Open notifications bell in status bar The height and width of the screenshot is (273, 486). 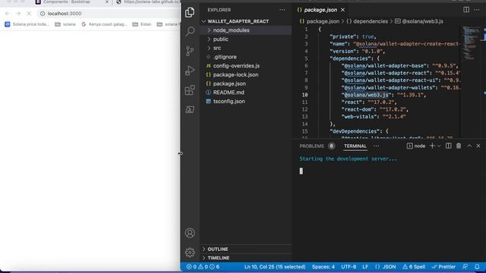(x=477, y=267)
